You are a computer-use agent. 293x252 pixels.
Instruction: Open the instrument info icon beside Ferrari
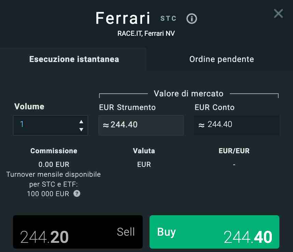(x=192, y=19)
